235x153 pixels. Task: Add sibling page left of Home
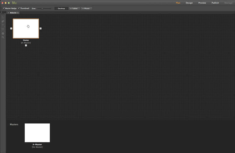[x=11, y=28]
